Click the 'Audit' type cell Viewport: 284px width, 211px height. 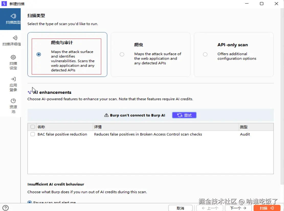[245, 134]
